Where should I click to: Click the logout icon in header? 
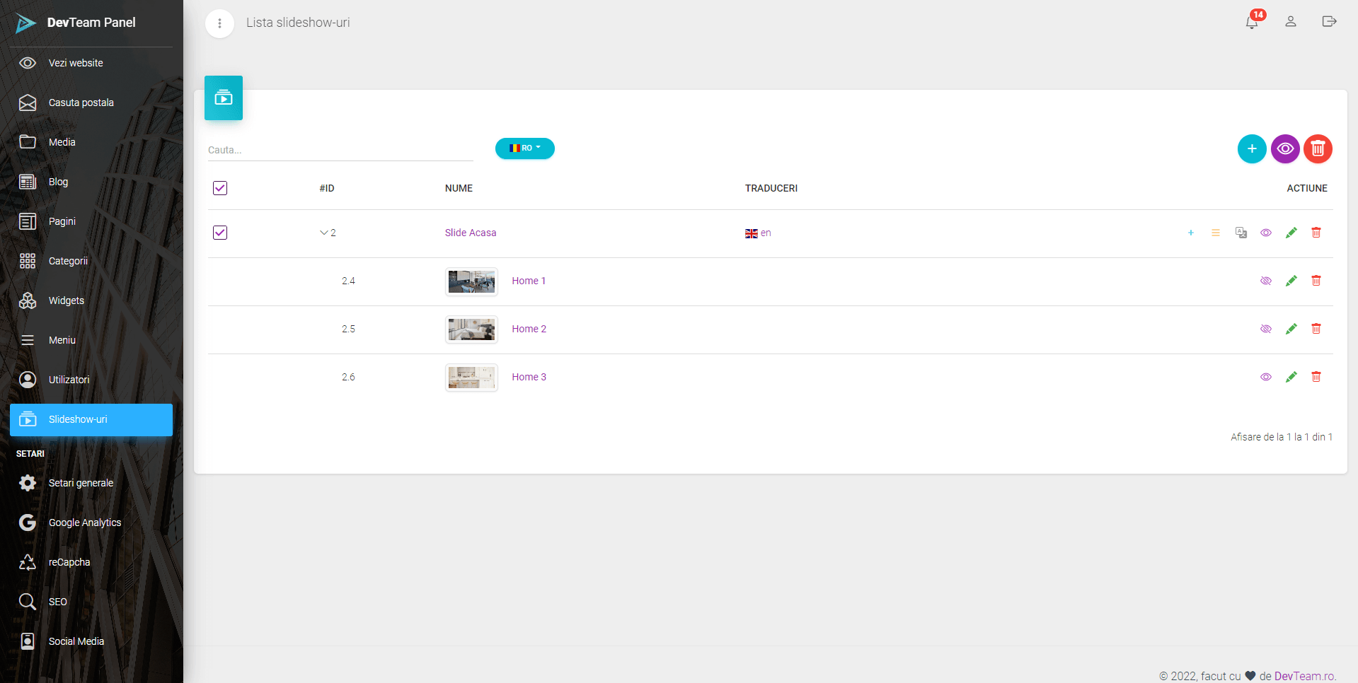1329,22
